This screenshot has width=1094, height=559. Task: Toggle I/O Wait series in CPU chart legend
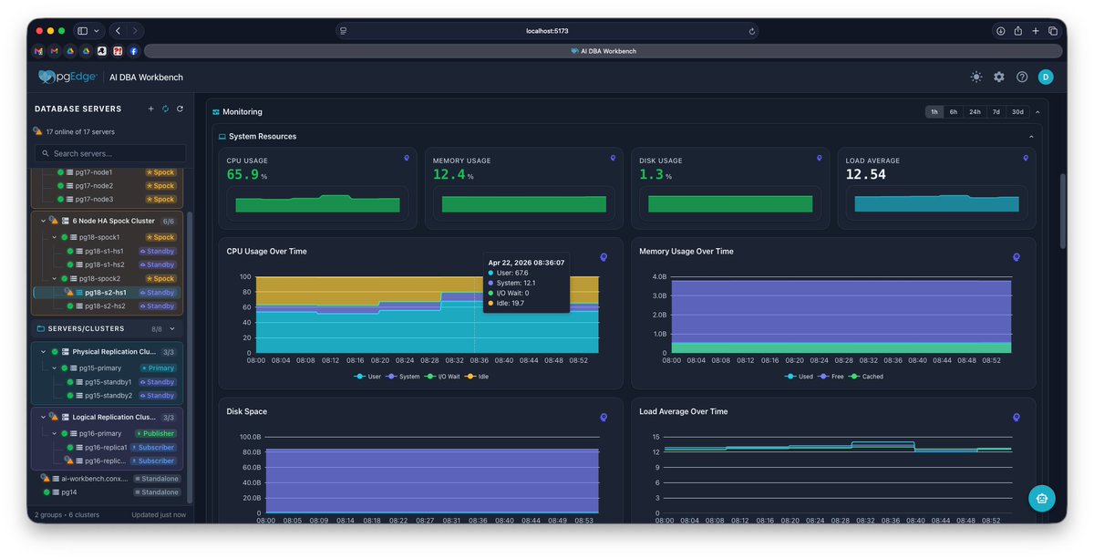tap(442, 377)
